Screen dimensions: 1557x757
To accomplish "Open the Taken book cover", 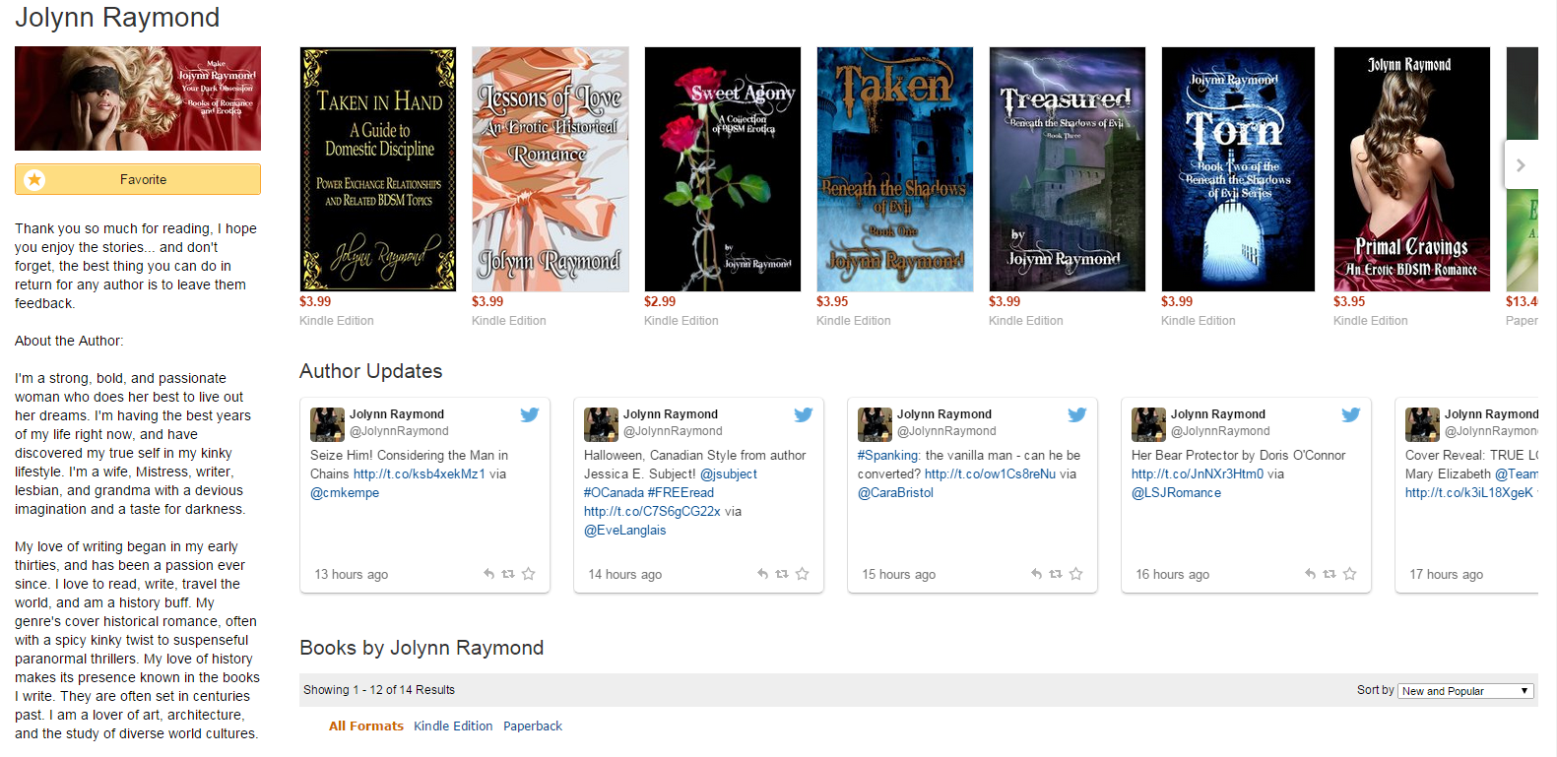I will (895, 169).
